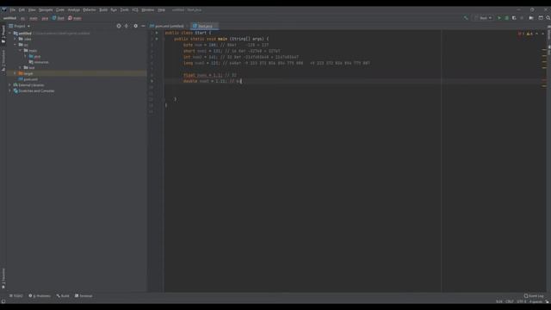Toggle the Favorites tool window side tab
This screenshot has width=551, height=310.
coord(3,278)
